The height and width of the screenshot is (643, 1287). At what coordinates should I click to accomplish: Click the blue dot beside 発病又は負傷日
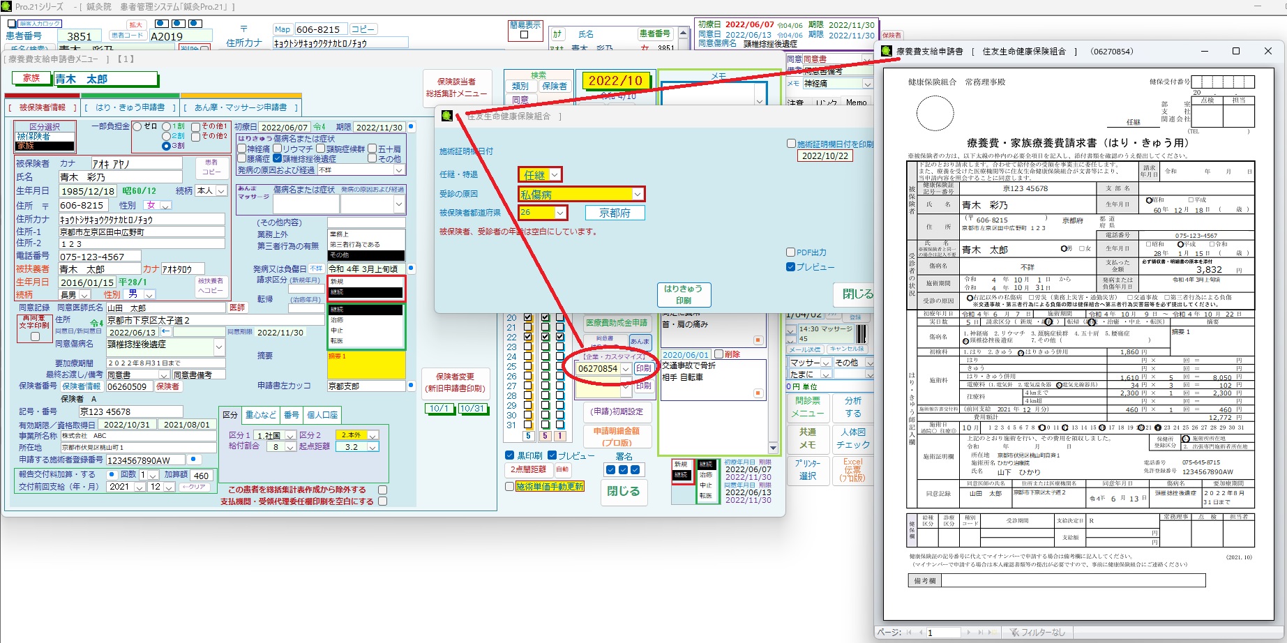[x=411, y=268]
